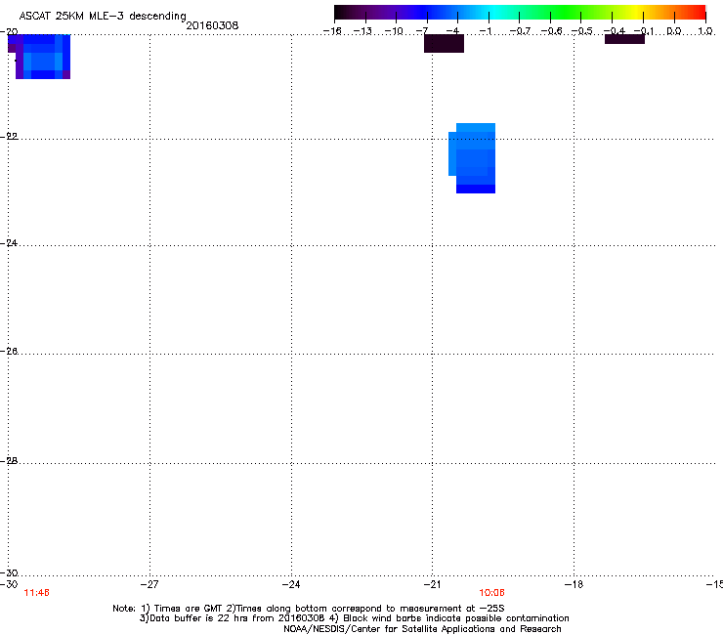Click the -21 longitude axis label
Image resolution: width=723 pixels, height=635 pixels.
pos(432,584)
